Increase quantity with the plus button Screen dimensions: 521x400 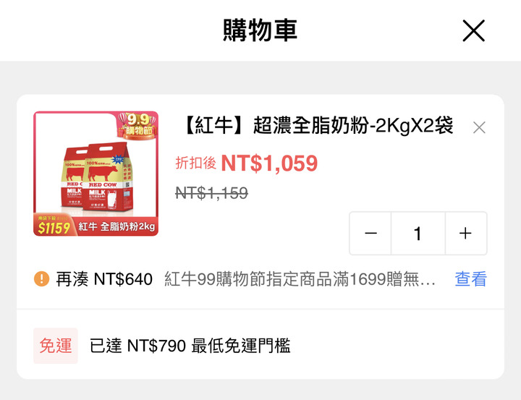click(466, 233)
